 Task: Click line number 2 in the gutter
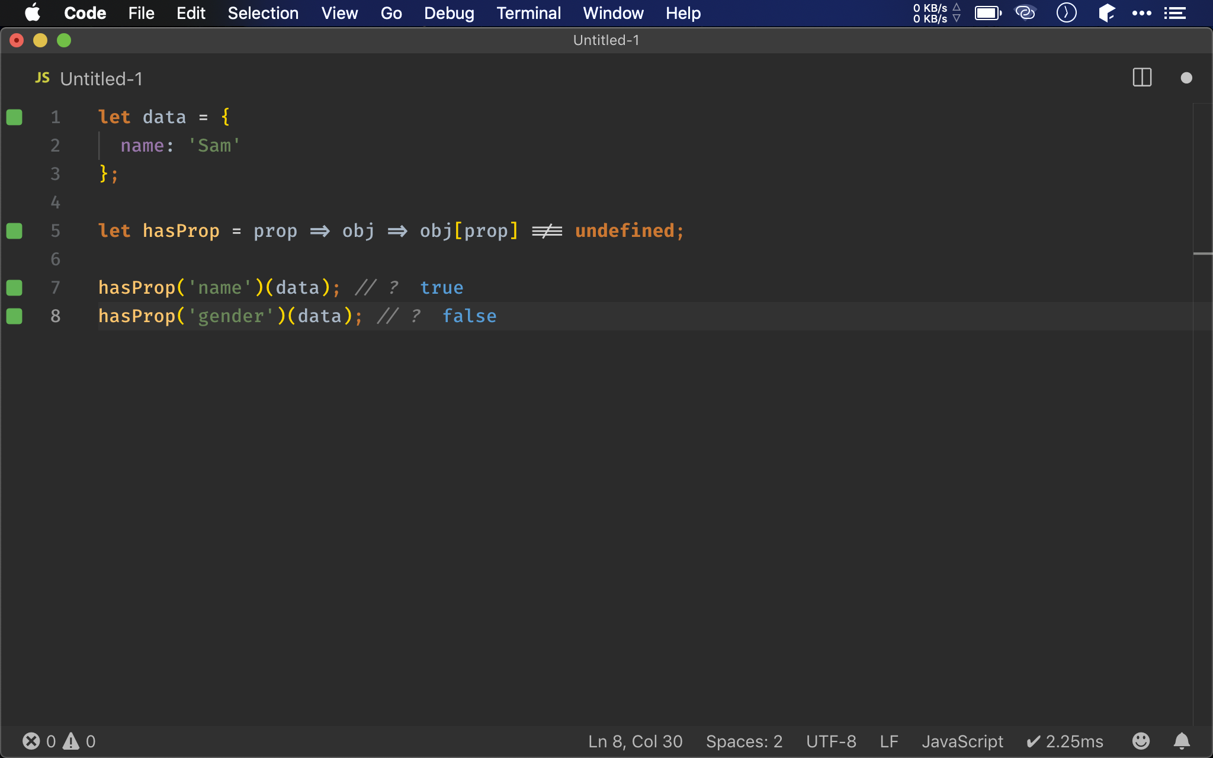(x=55, y=146)
